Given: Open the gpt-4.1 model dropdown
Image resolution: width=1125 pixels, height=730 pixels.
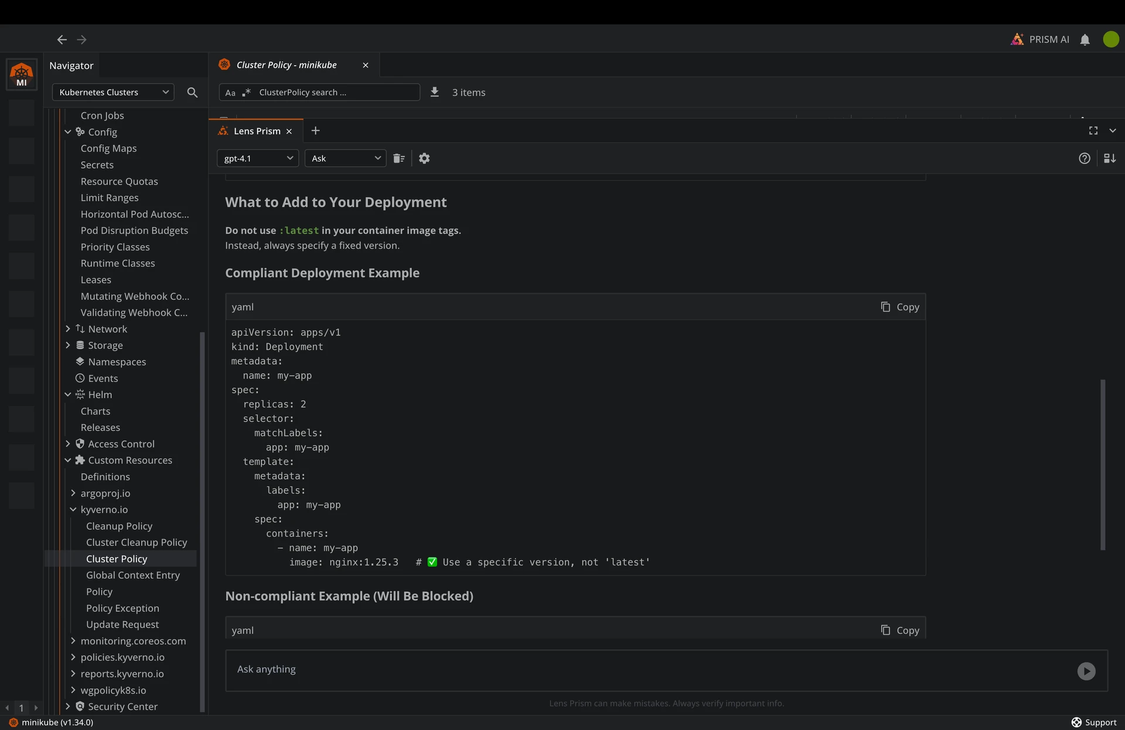Looking at the screenshot, I should point(258,159).
